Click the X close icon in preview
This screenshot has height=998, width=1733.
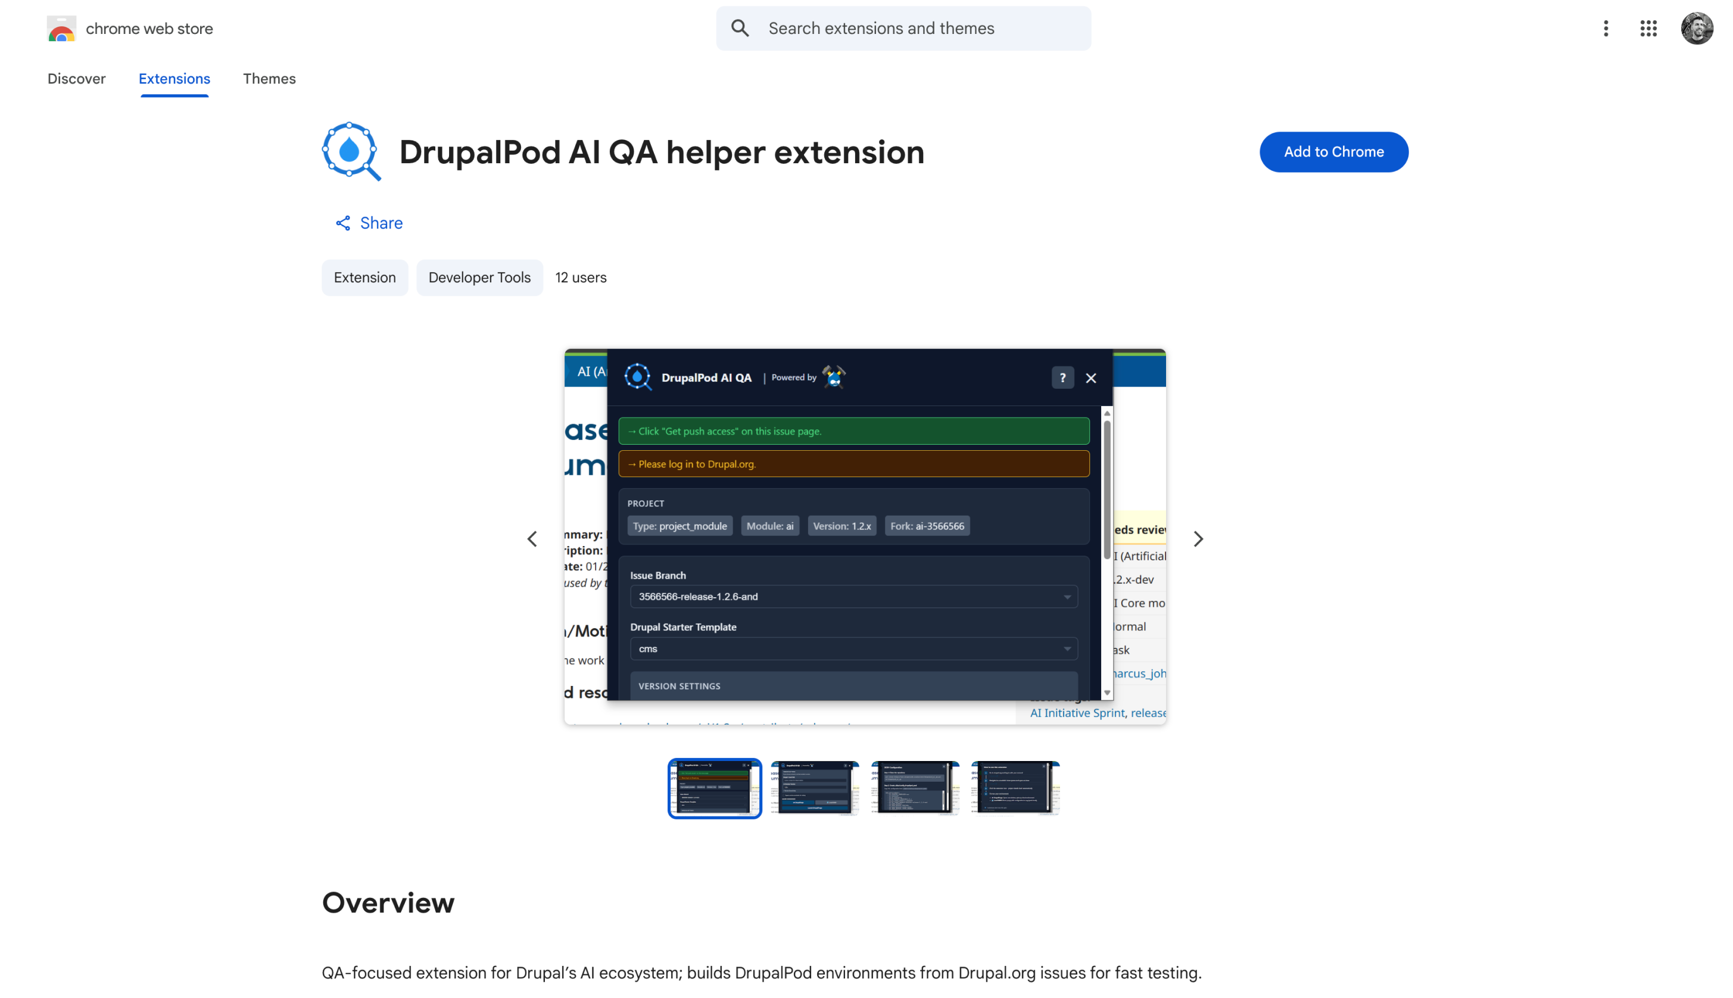(1090, 378)
